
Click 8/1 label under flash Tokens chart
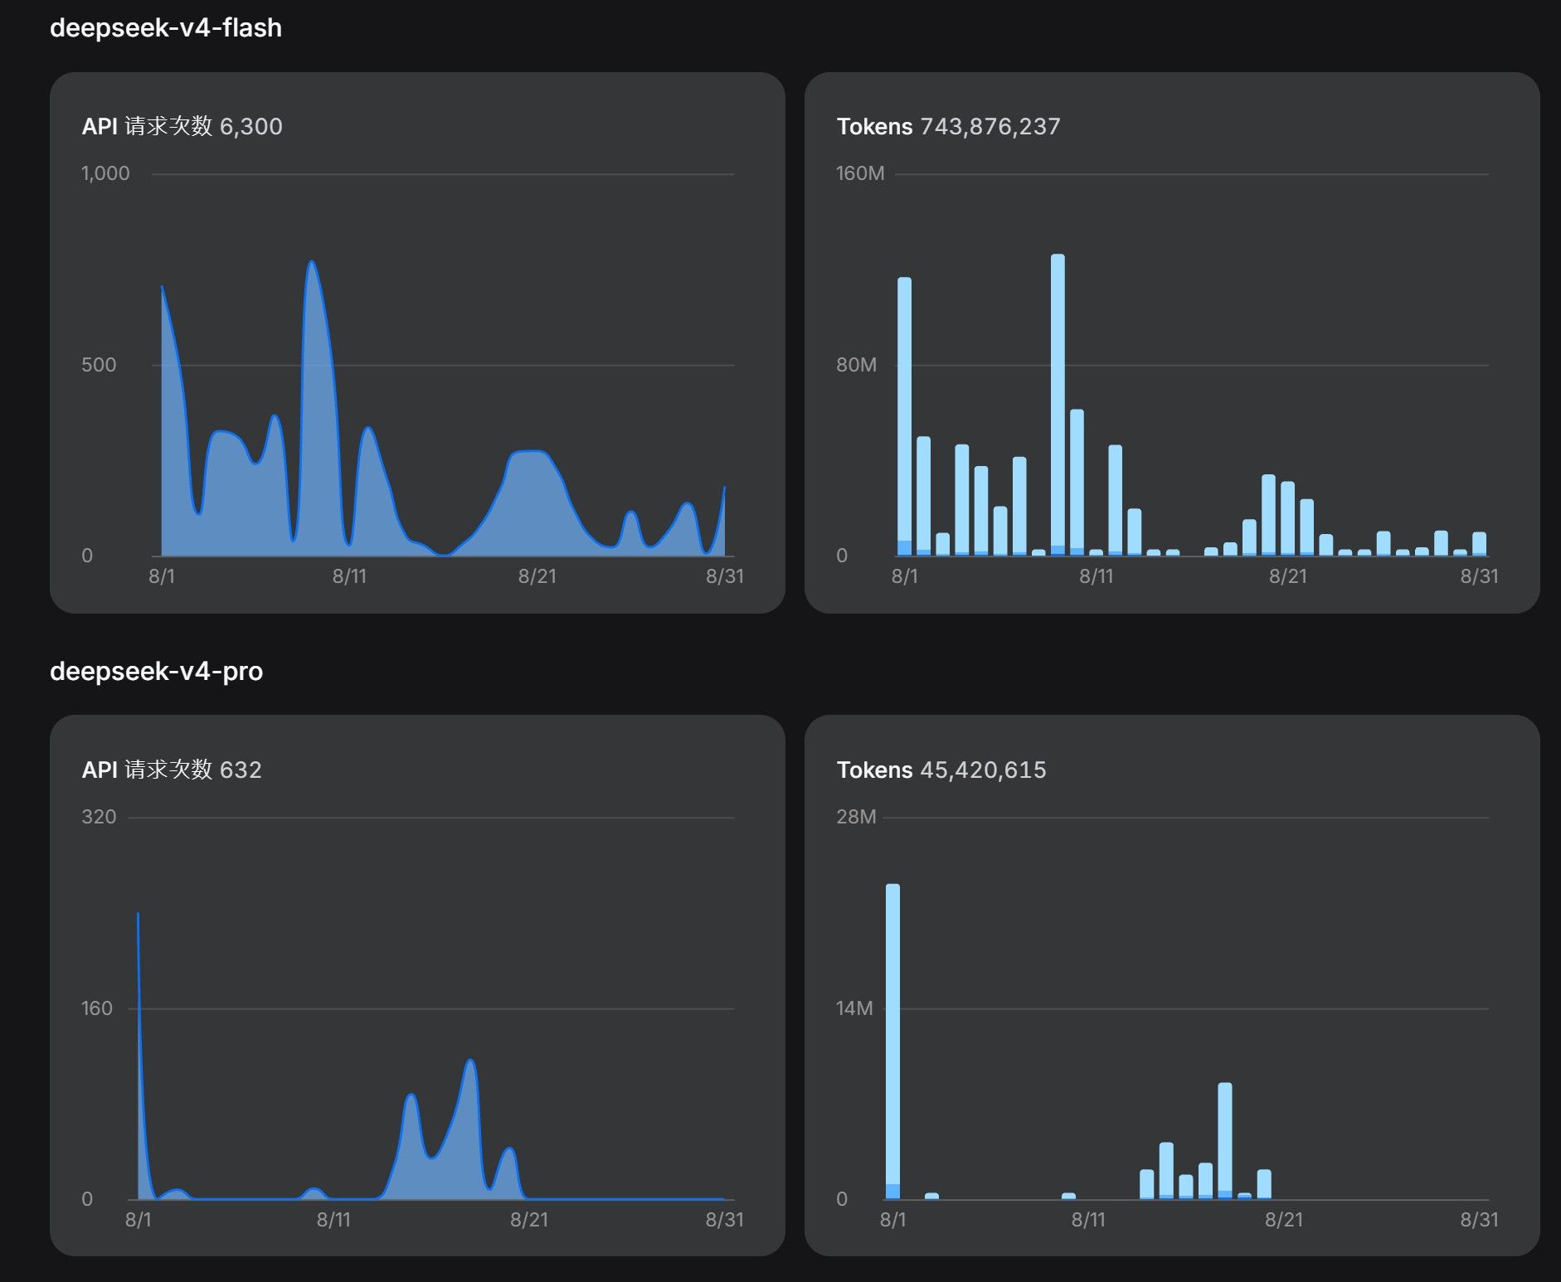pyautogui.click(x=905, y=576)
